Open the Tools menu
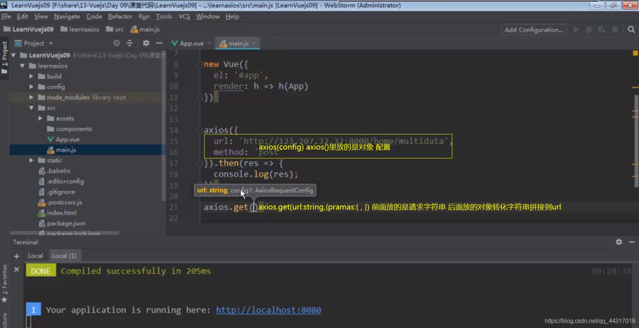This screenshot has width=639, height=328. (164, 16)
